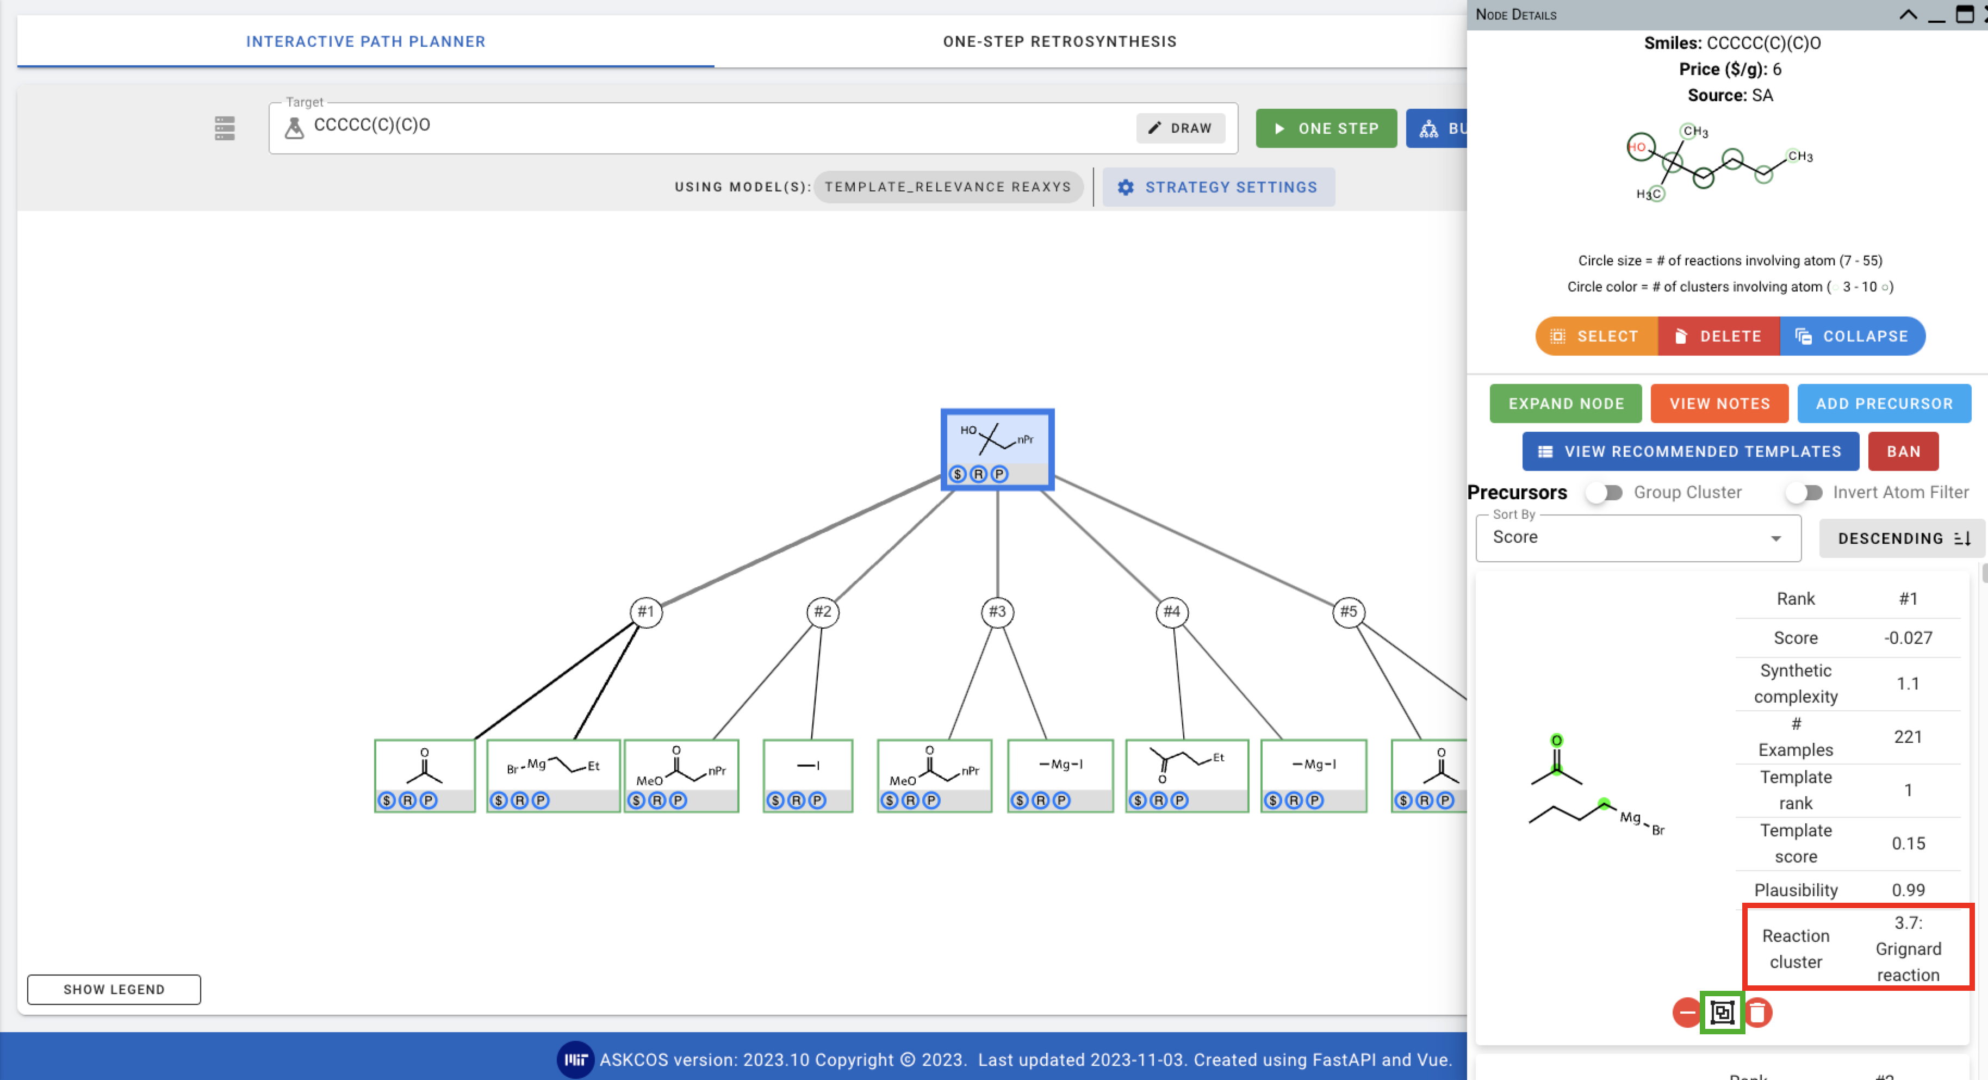
Task: Select the target HO-nPr molecule node
Action: coord(998,449)
